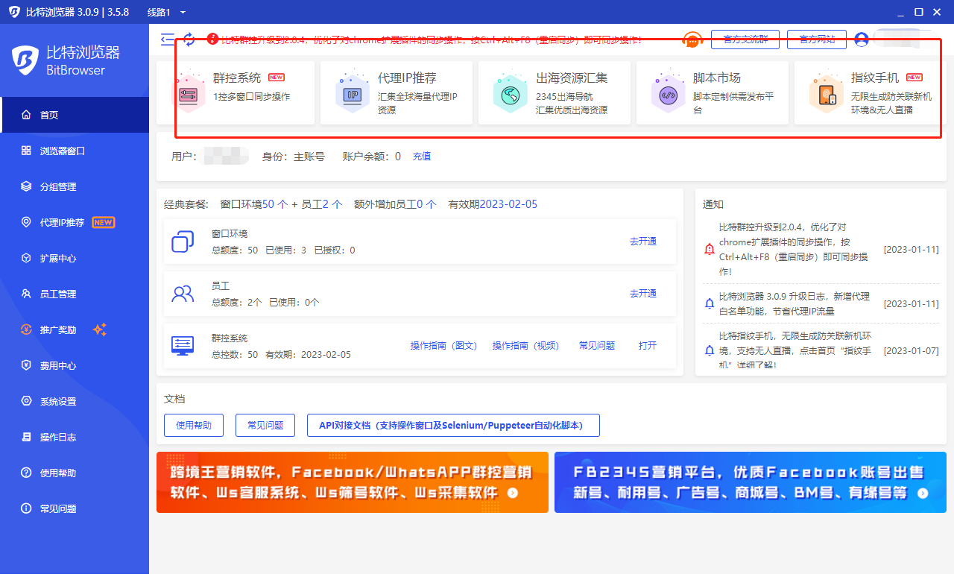
Task: Open the FB2345营销平台 blue banner
Action: (751, 482)
